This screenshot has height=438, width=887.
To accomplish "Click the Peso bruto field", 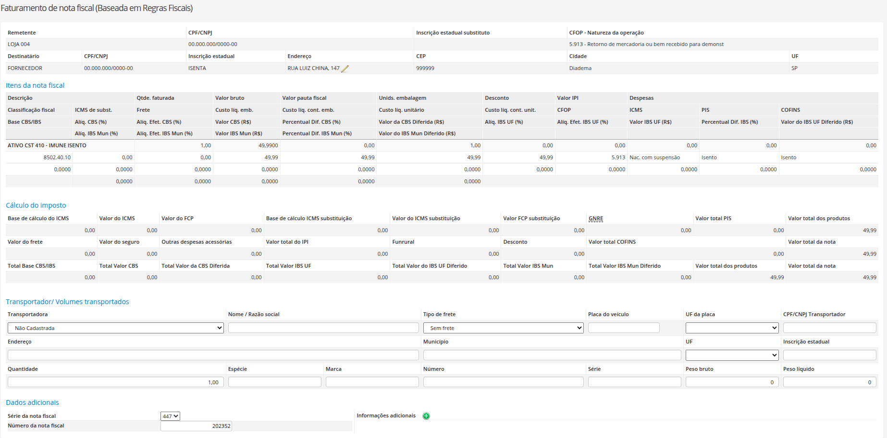I will click(x=732, y=382).
